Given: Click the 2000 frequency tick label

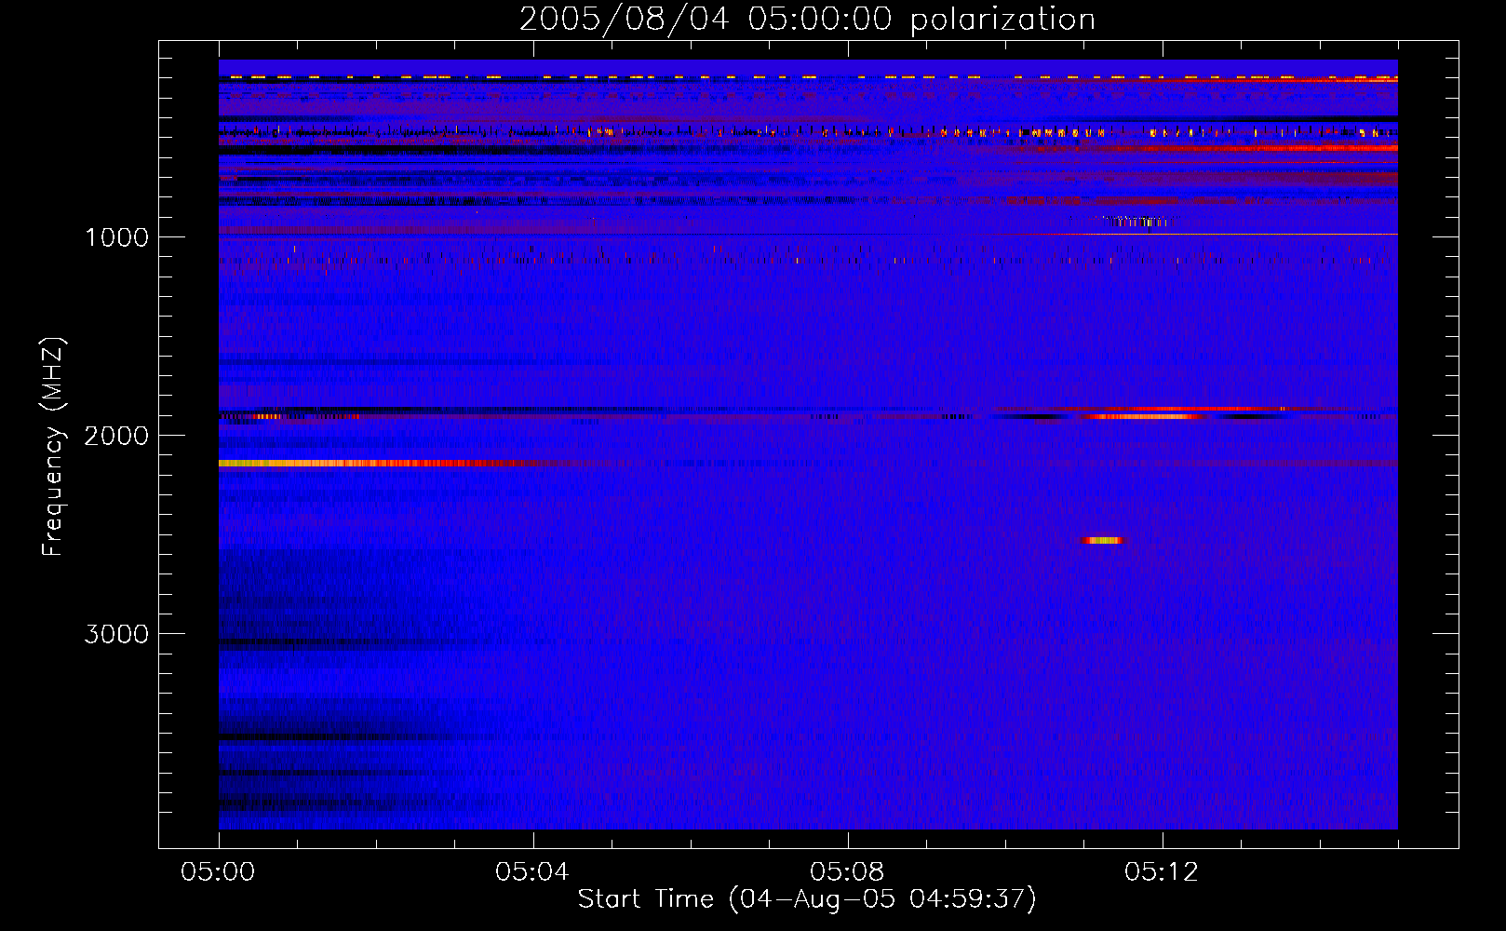Looking at the screenshot, I should pos(116,436).
